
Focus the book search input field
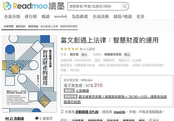94,6
